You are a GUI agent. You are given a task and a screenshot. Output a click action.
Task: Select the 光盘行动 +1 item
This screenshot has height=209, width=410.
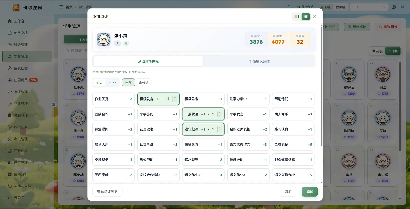248,160
